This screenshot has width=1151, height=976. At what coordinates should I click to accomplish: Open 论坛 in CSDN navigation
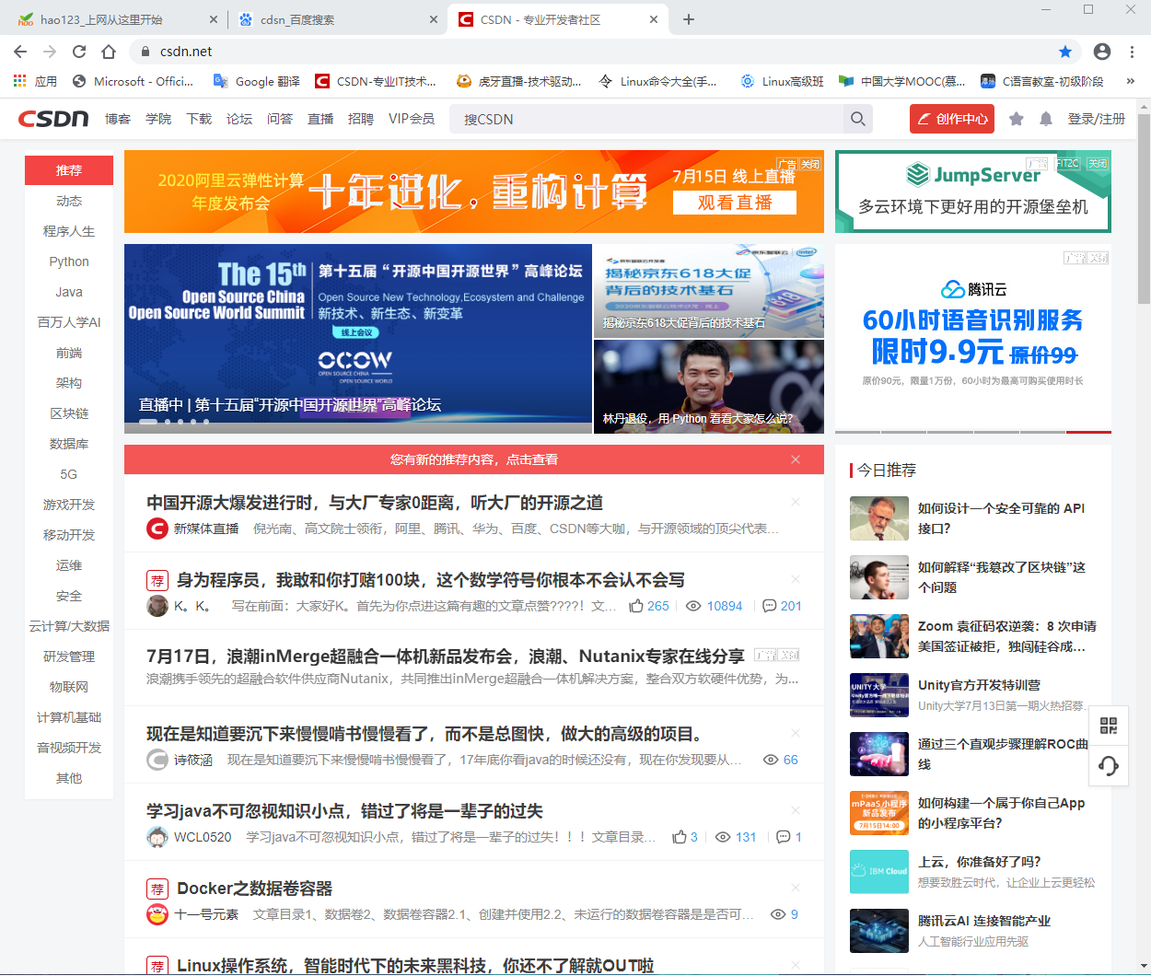pyautogui.click(x=239, y=119)
